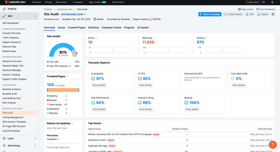The height and width of the screenshot is (152, 280).
Task: Click the Notices trend chart data point
Action: [223, 50]
